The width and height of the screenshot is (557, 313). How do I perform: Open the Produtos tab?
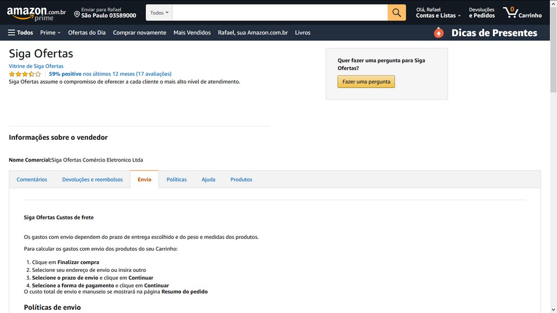tap(241, 180)
